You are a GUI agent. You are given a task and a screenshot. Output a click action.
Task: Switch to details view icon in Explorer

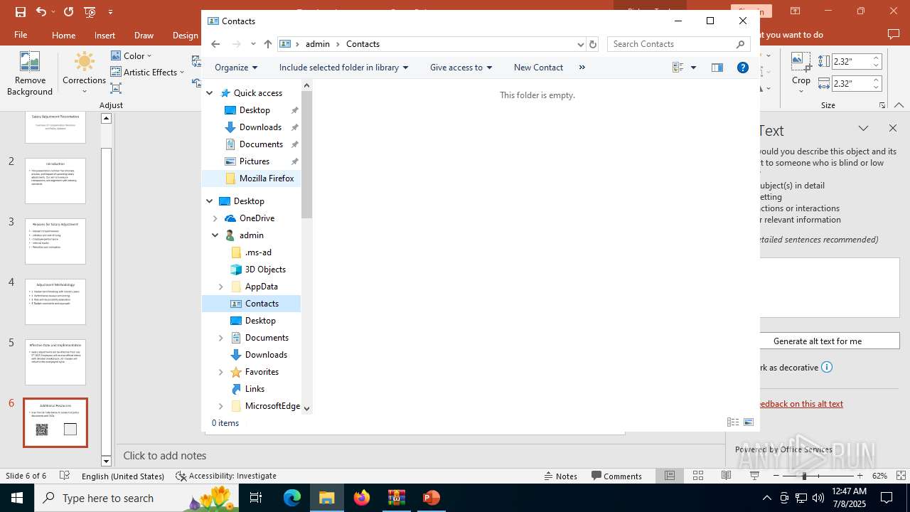click(732, 422)
